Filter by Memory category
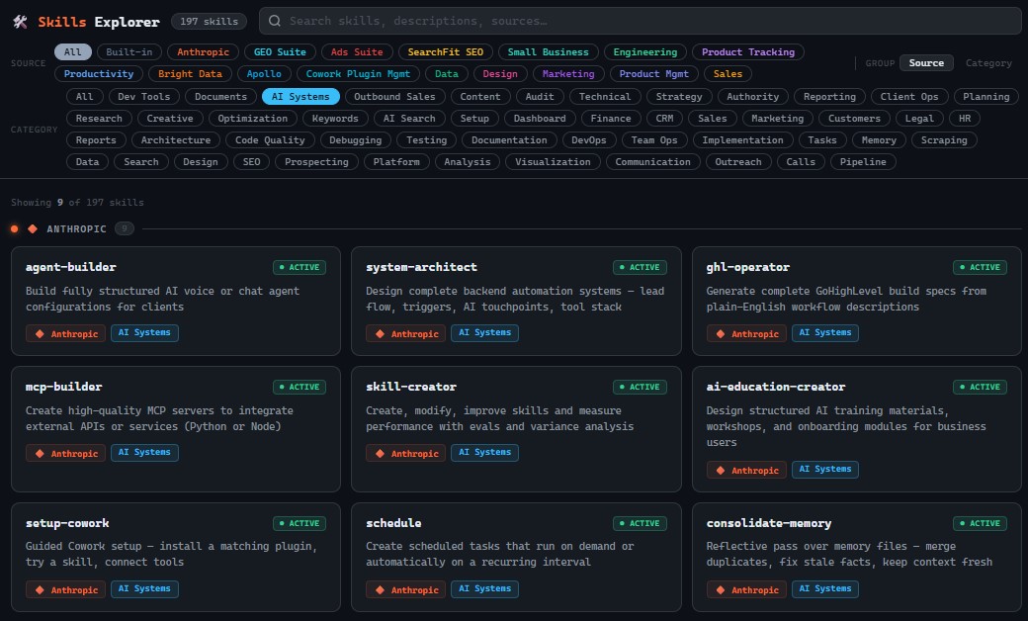 pyautogui.click(x=879, y=139)
